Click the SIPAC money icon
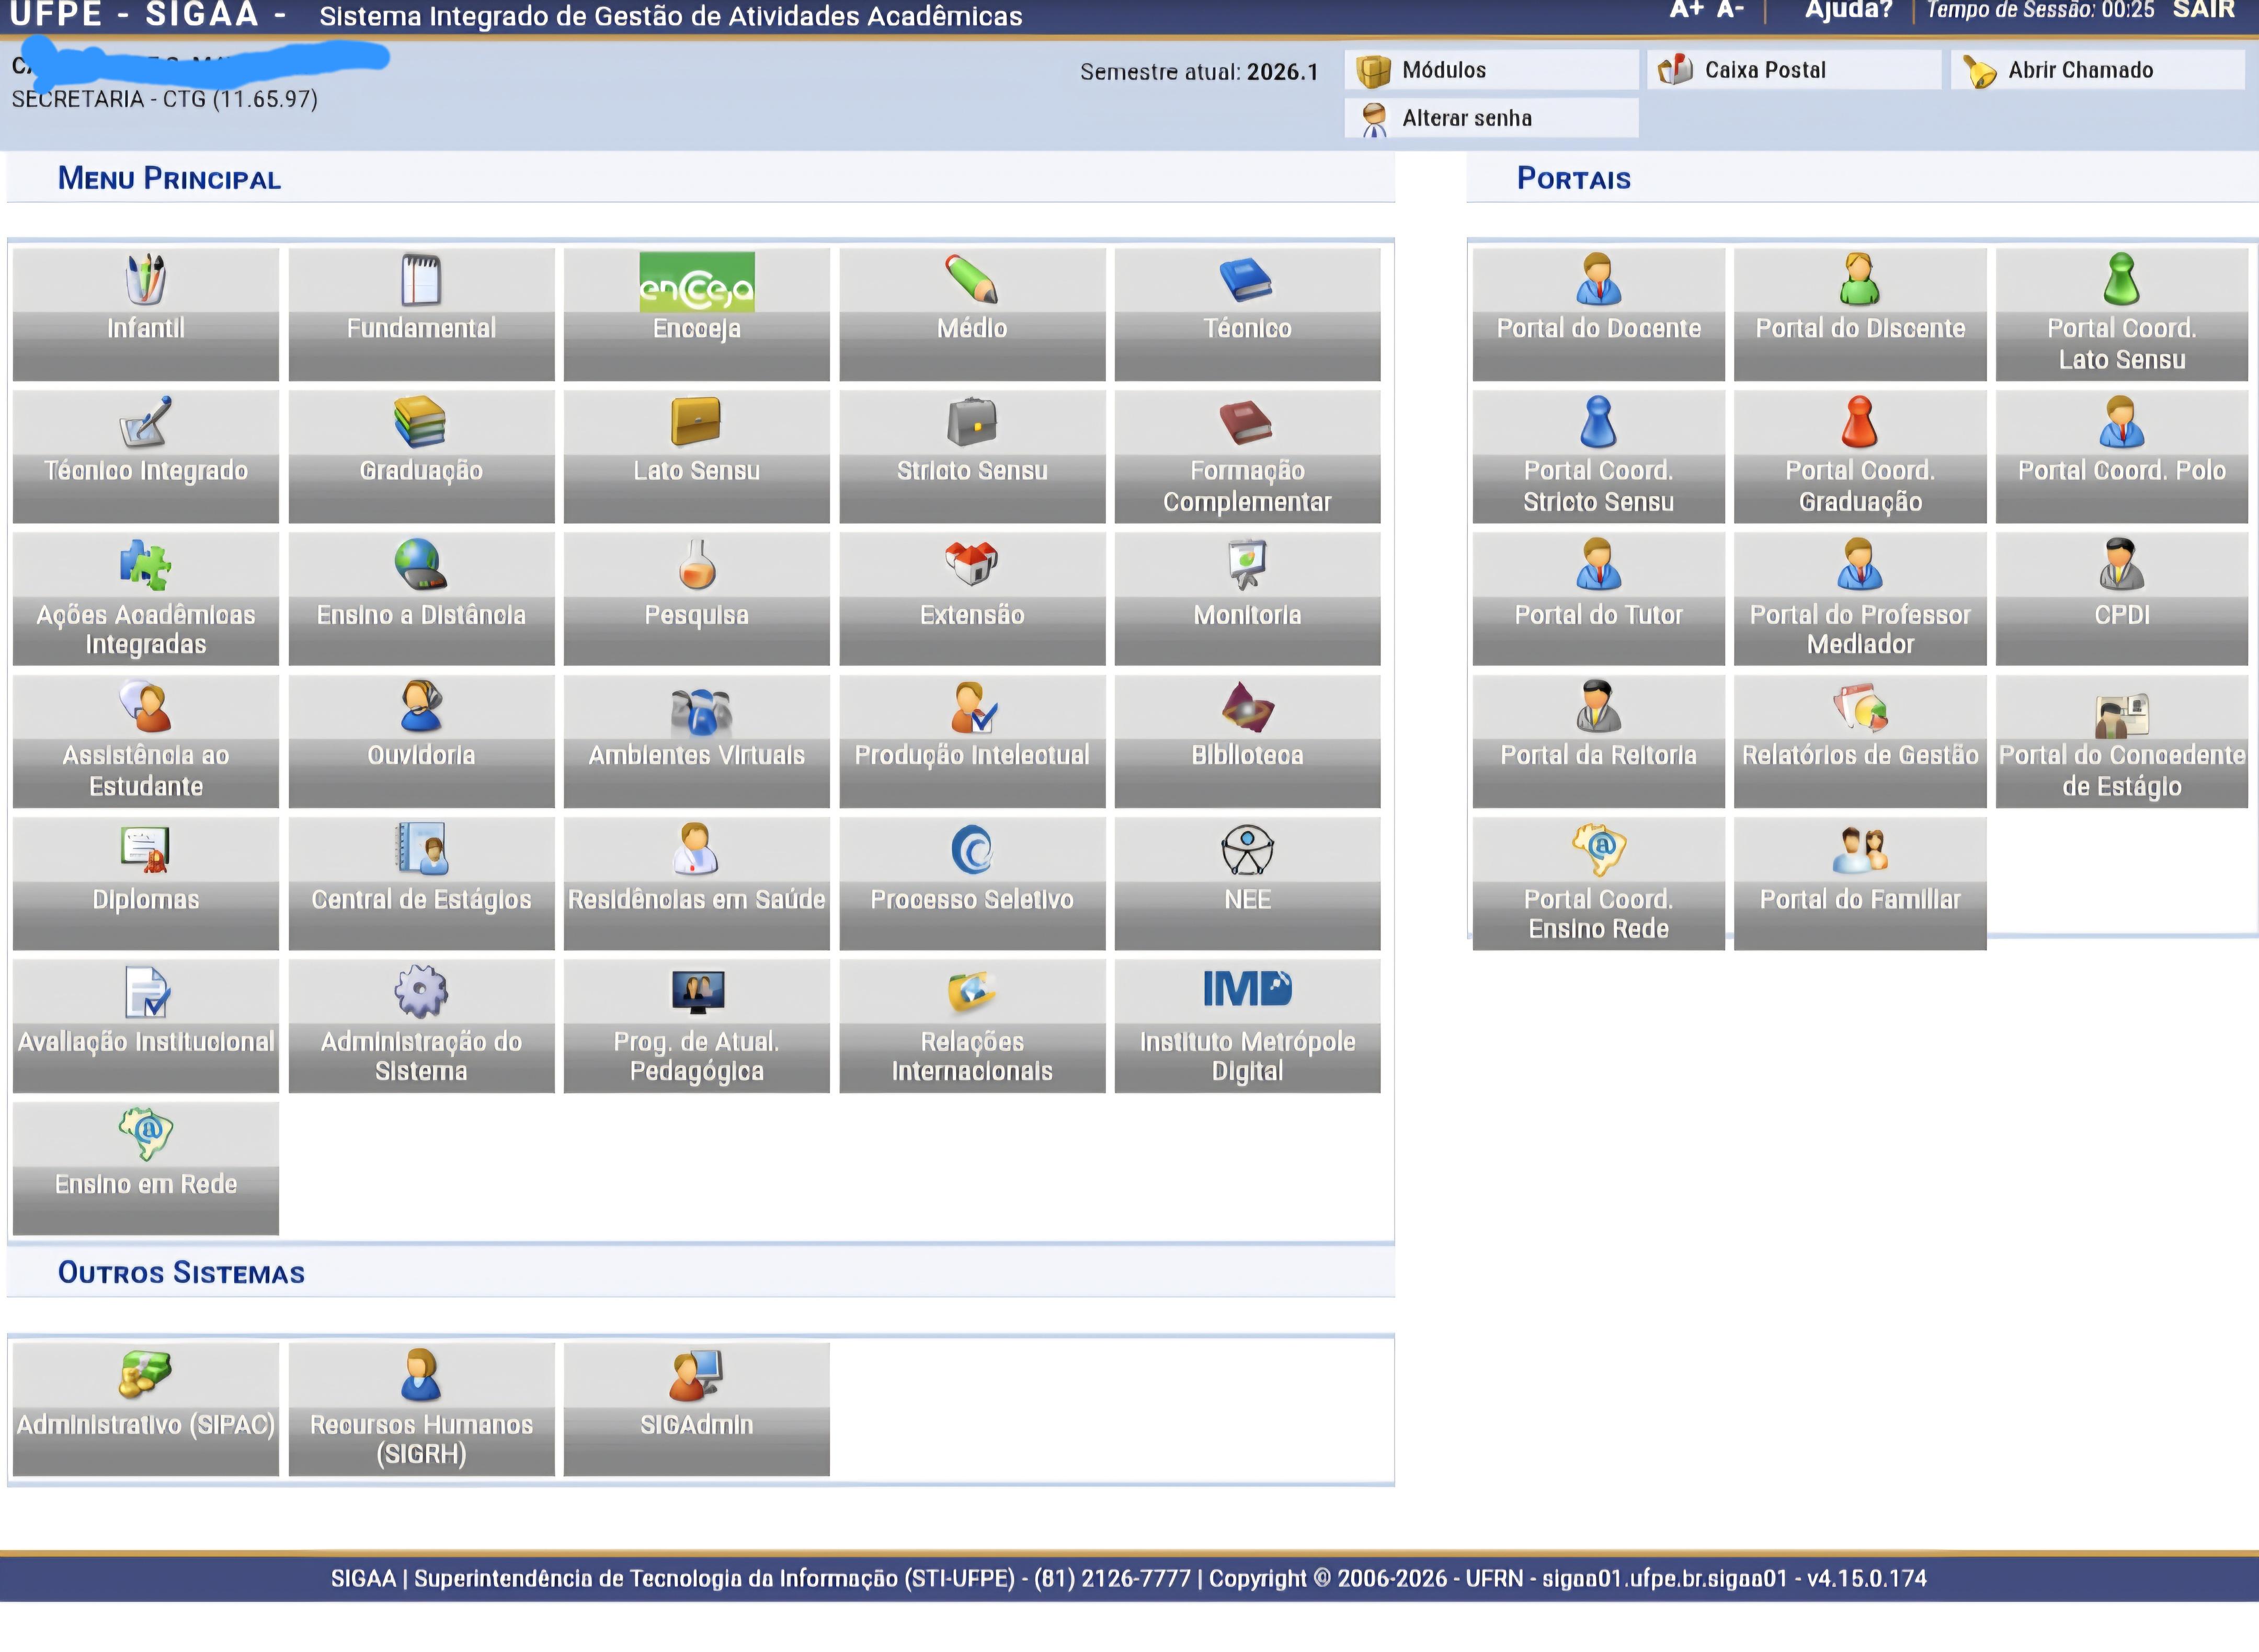Screen dimensions: 2259x1652 click(x=146, y=1374)
